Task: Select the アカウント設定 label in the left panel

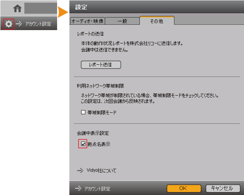Action: tap(38, 24)
